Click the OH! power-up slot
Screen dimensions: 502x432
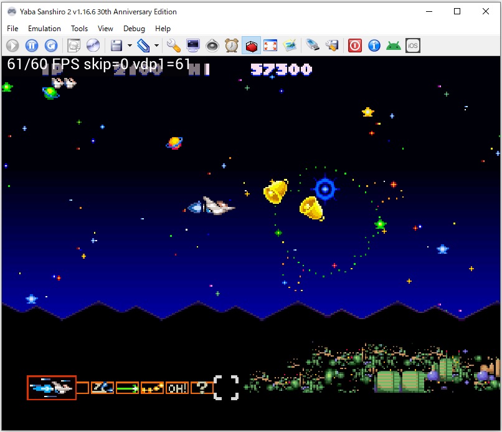point(177,388)
